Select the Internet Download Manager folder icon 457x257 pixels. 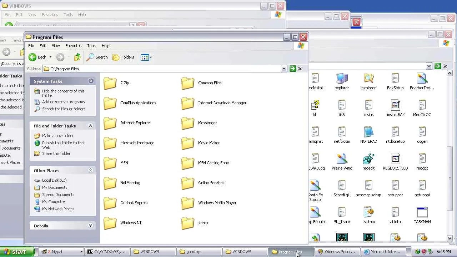[188, 103]
